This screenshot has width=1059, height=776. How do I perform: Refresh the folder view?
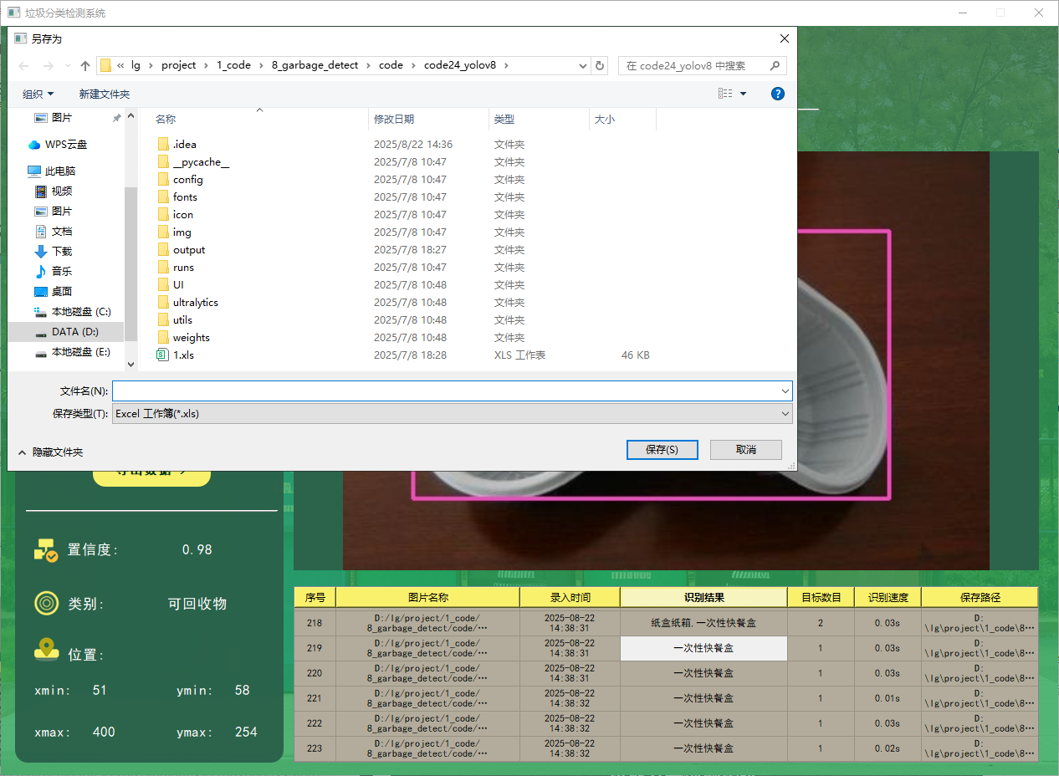click(600, 65)
